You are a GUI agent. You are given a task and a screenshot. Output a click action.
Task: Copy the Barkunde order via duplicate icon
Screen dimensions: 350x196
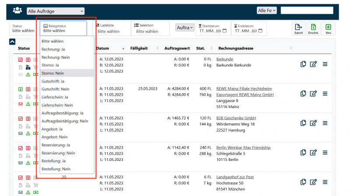303,64
